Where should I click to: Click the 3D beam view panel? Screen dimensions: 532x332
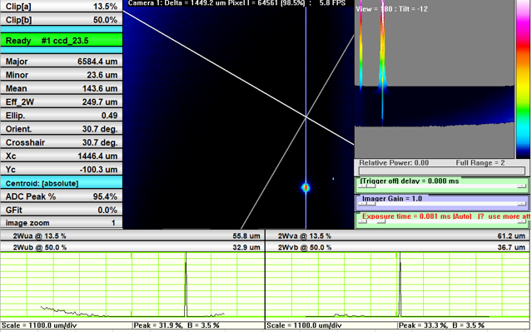click(x=435, y=79)
